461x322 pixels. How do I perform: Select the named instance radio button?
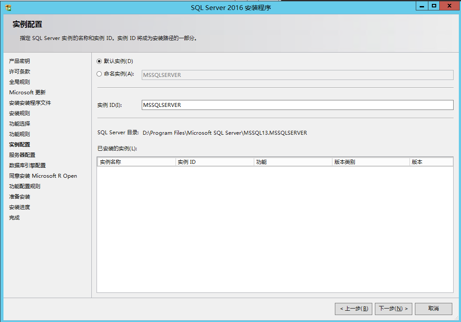tap(99, 74)
